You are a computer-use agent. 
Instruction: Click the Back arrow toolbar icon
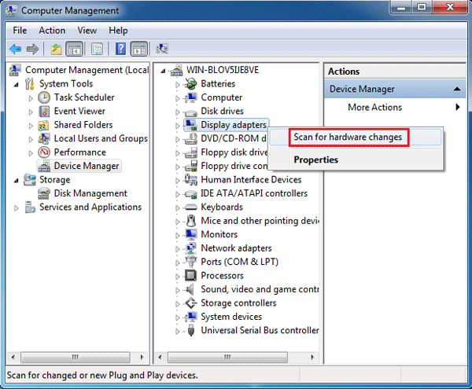(16, 49)
